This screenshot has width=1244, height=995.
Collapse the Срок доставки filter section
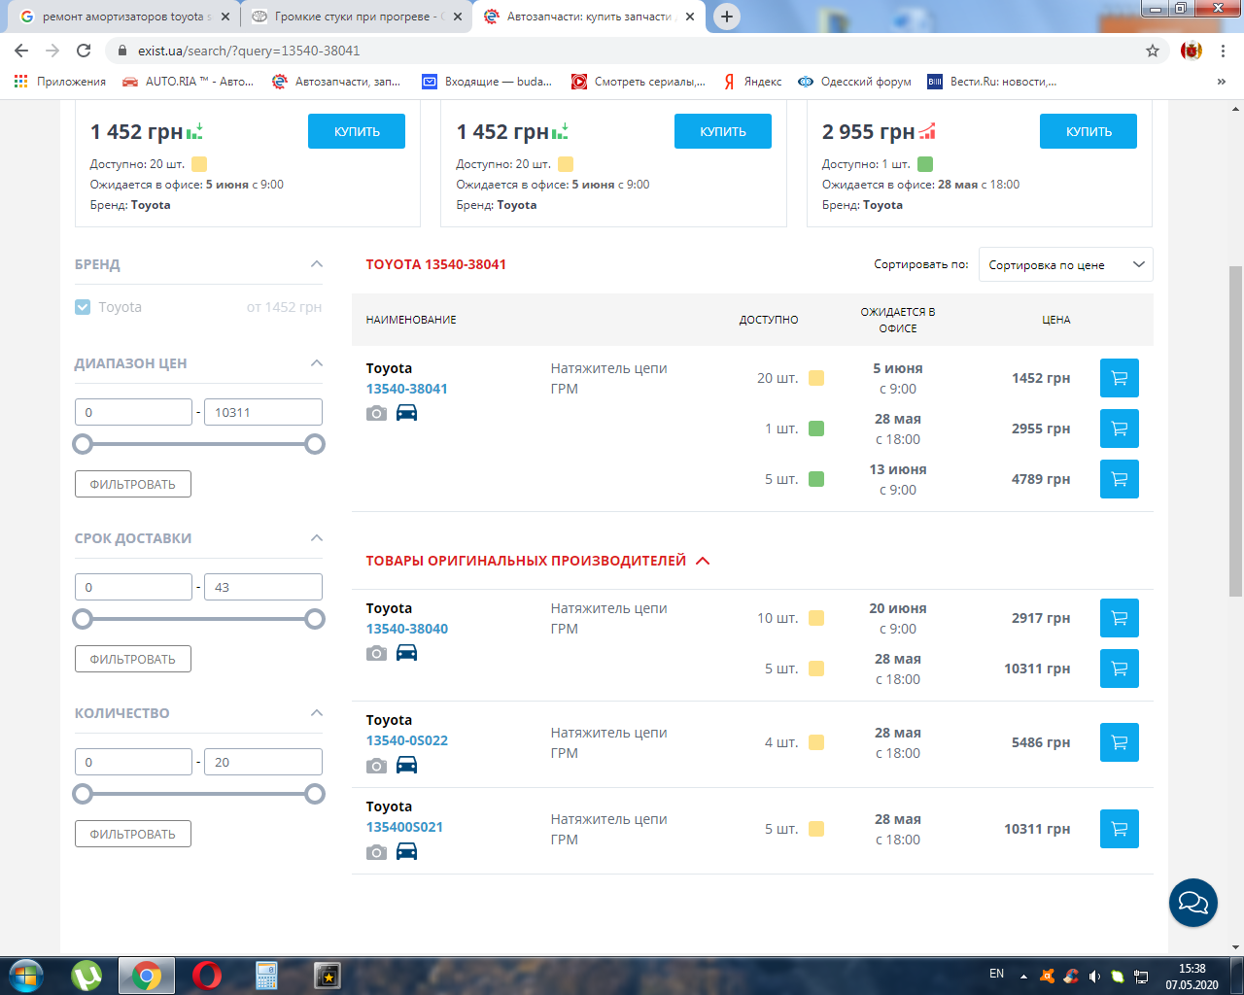316,538
